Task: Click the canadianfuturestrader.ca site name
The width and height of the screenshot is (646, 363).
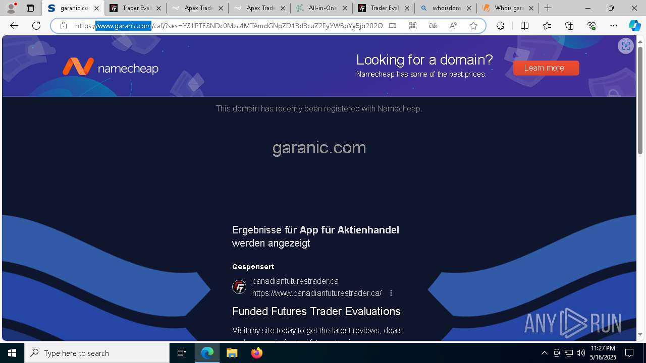Action: click(x=295, y=281)
